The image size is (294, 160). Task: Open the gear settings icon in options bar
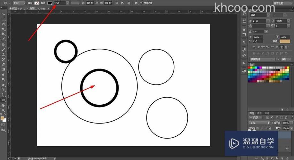click(x=136, y=3)
